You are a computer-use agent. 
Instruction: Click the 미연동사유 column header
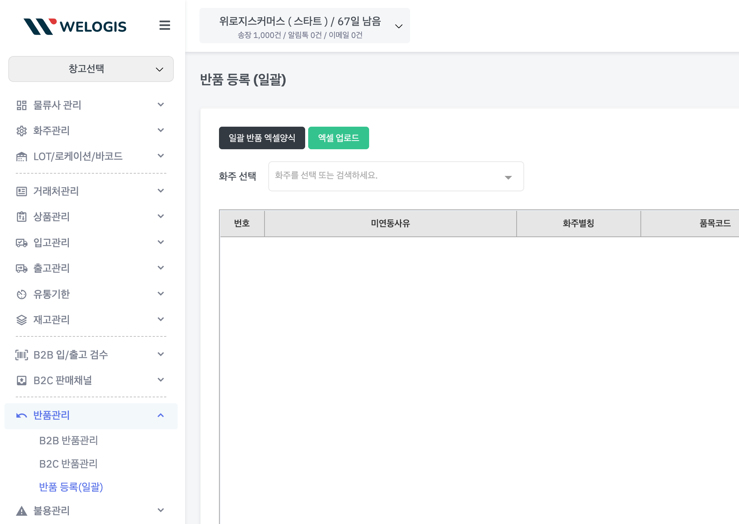[x=390, y=223]
